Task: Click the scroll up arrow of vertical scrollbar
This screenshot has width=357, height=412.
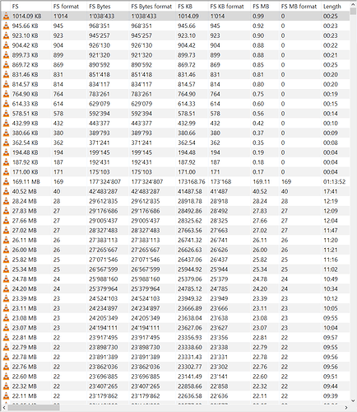Action: click(353, 4)
